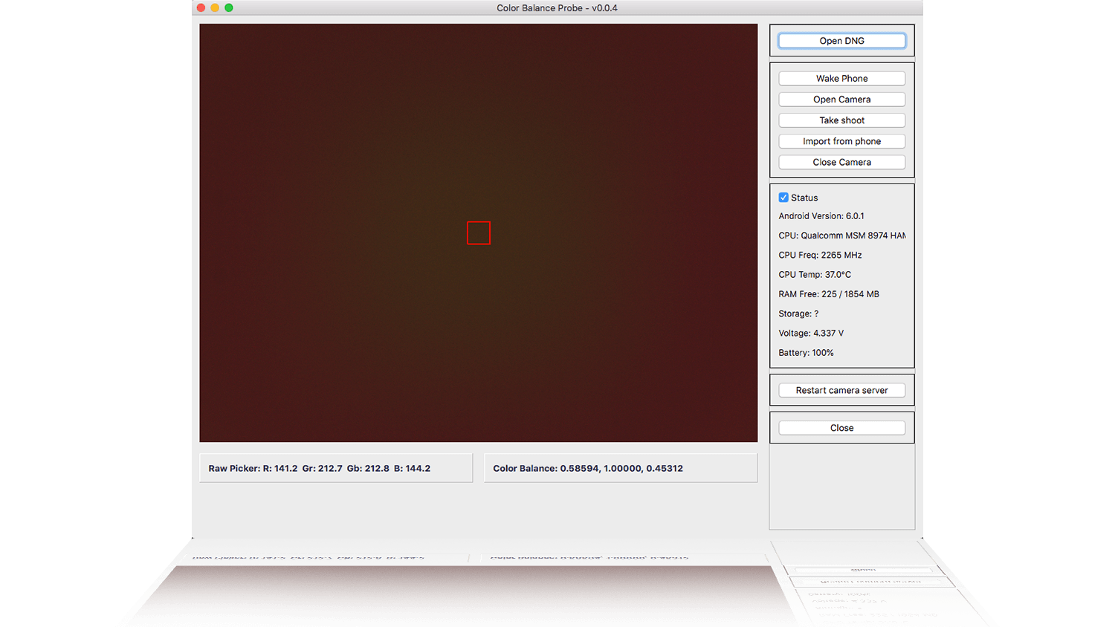Click the red window close button
Viewport: 1115px width, 627px height.
pos(201,7)
